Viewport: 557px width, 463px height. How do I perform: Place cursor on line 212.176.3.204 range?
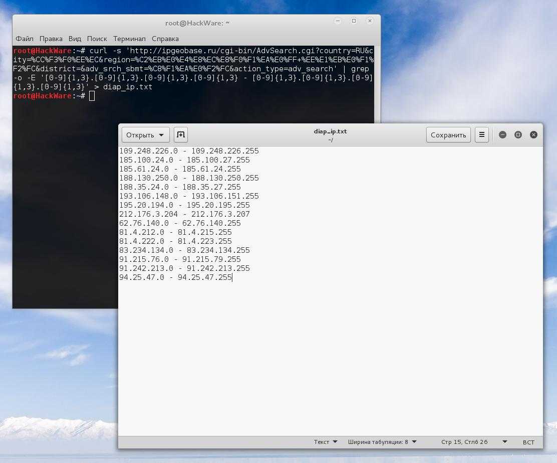pyautogui.click(x=184, y=214)
